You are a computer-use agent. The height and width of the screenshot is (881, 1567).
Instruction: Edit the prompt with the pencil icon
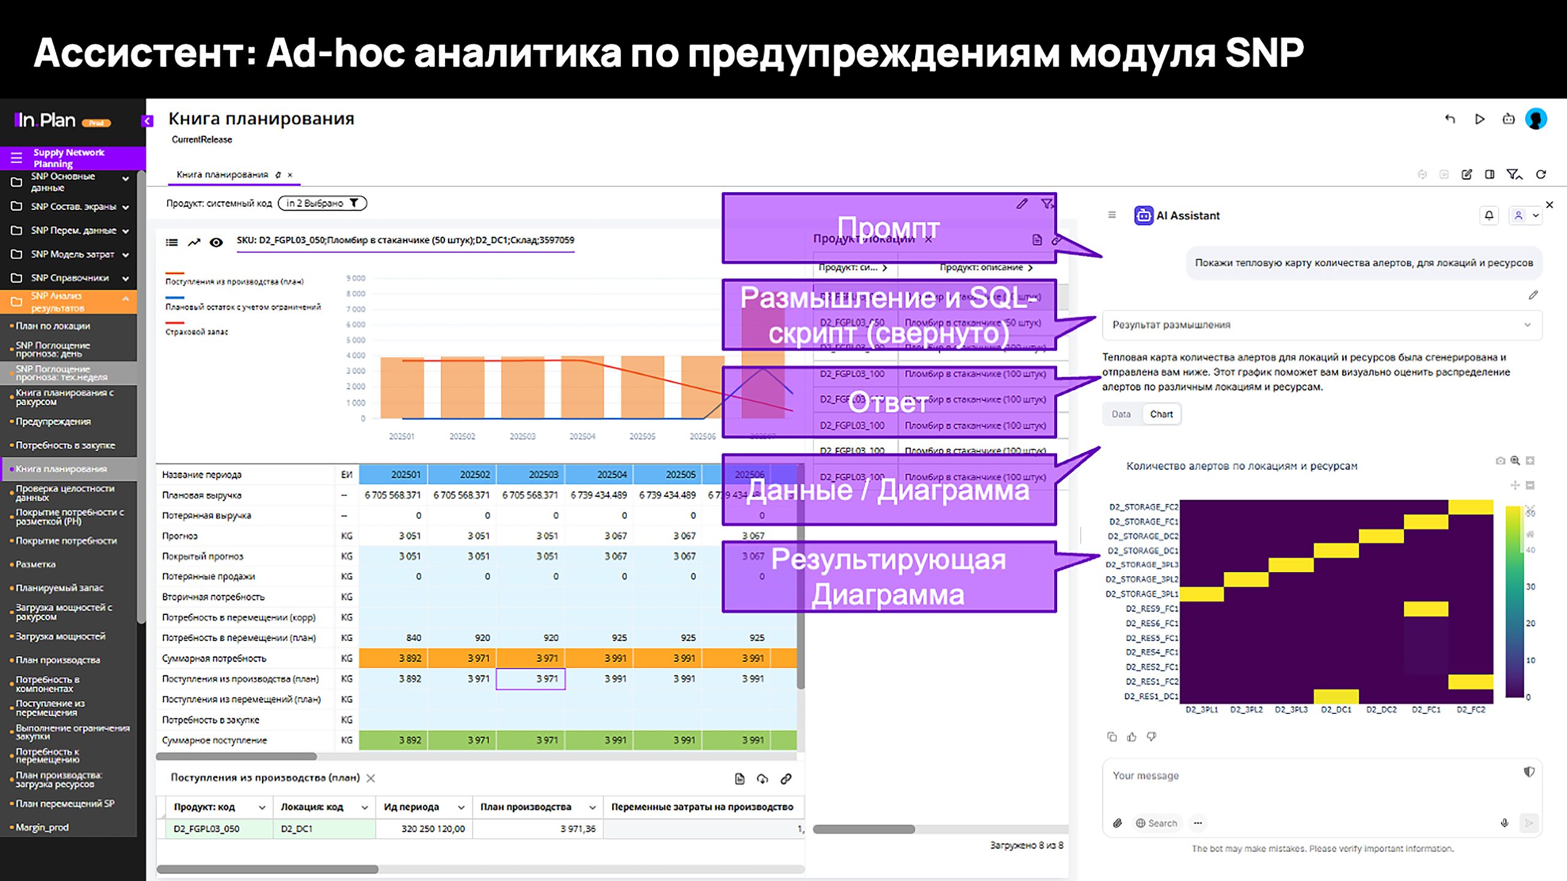(x=1533, y=295)
